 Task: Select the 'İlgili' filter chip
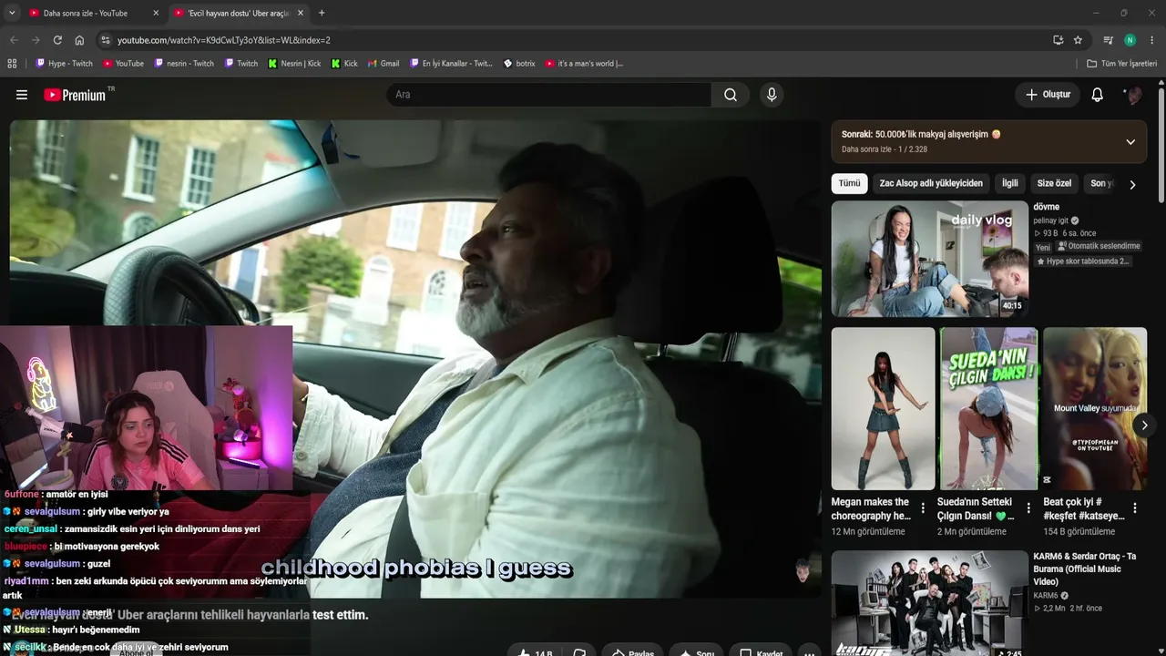coord(1010,183)
